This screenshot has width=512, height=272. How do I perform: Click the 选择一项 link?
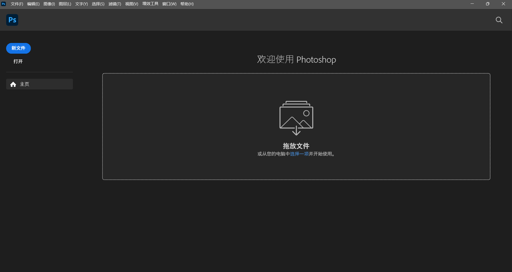click(x=299, y=154)
